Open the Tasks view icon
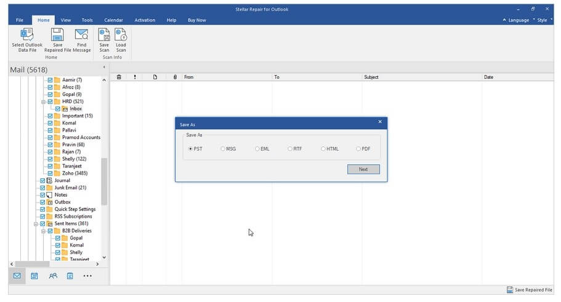Image resolution: width=561 pixels, height=302 pixels. tap(70, 276)
